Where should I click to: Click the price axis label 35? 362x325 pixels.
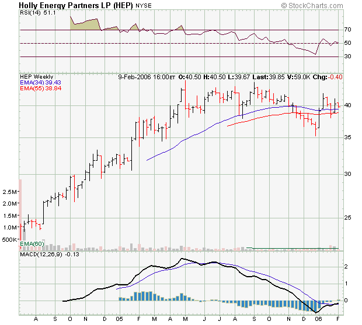pos(347,137)
